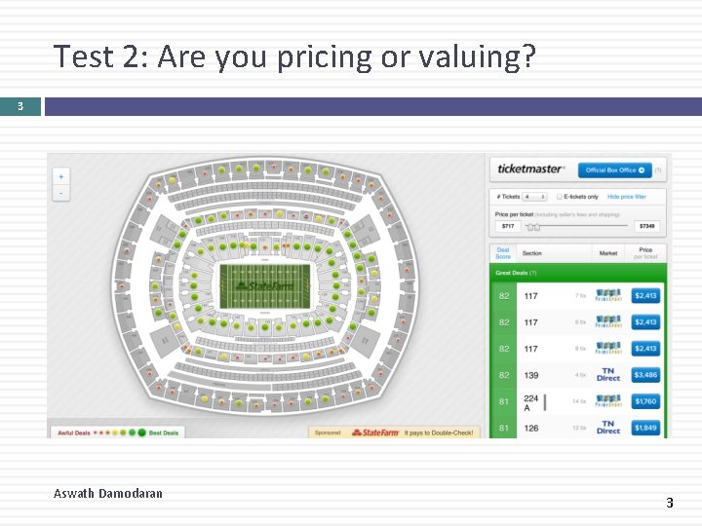Open the sponsored State Farm ad banner
This screenshot has width=702, height=526.
point(394,432)
